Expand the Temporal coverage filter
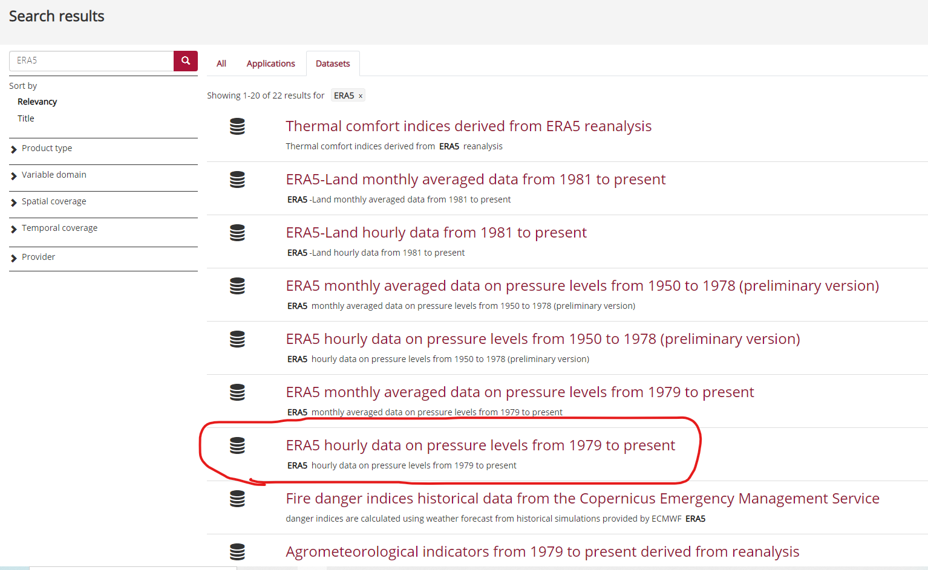 [x=59, y=228]
